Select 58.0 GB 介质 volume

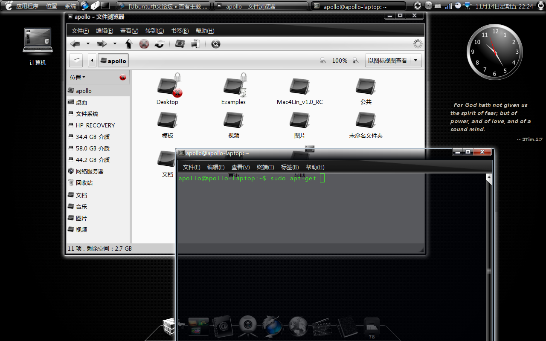click(x=98, y=148)
